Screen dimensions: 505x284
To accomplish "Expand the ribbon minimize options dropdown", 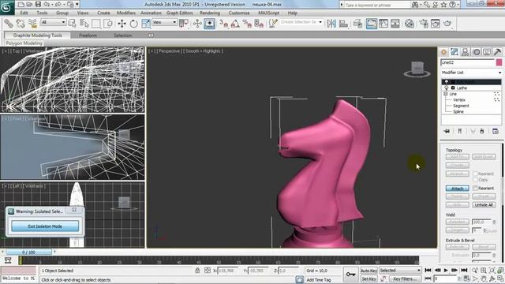I will click(151, 35).
